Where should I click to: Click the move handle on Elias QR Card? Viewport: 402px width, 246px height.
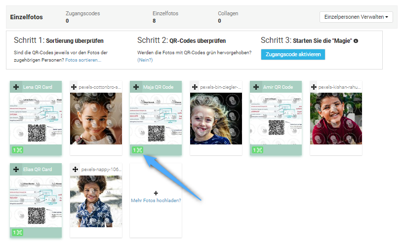pyautogui.click(x=16, y=169)
